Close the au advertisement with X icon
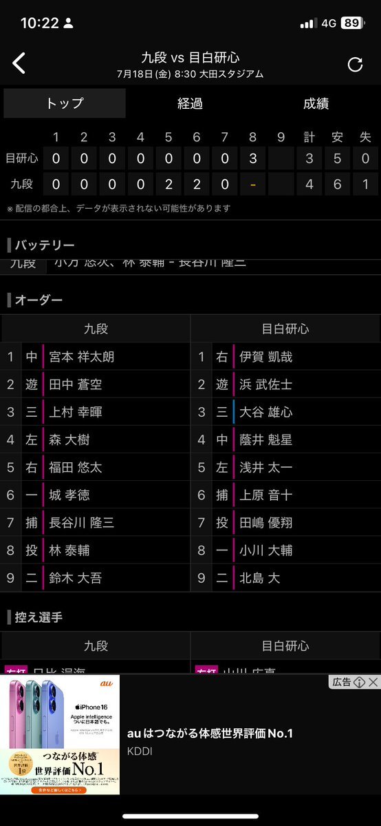This screenshot has height=826, width=381. [373, 682]
